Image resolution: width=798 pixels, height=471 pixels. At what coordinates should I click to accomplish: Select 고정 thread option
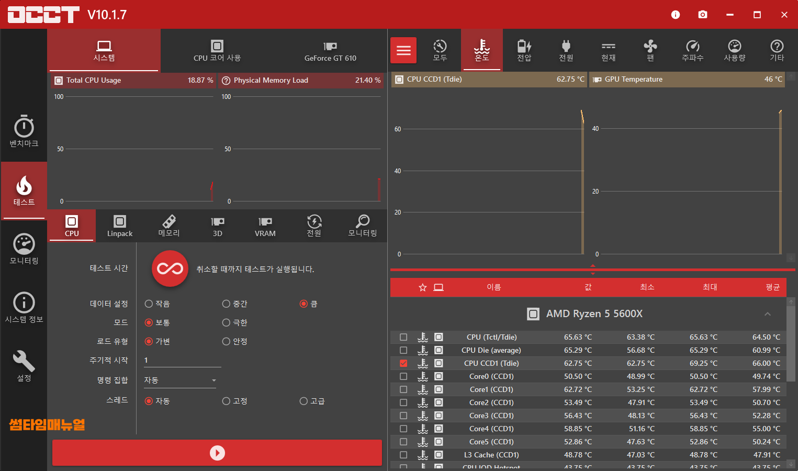point(235,401)
